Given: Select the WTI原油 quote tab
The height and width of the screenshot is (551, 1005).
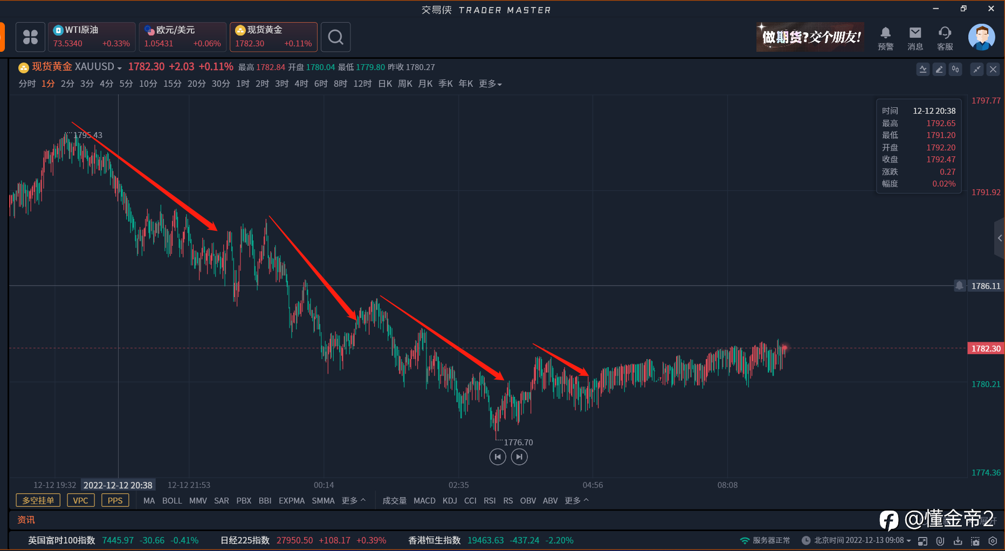Looking at the screenshot, I should point(92,37).
